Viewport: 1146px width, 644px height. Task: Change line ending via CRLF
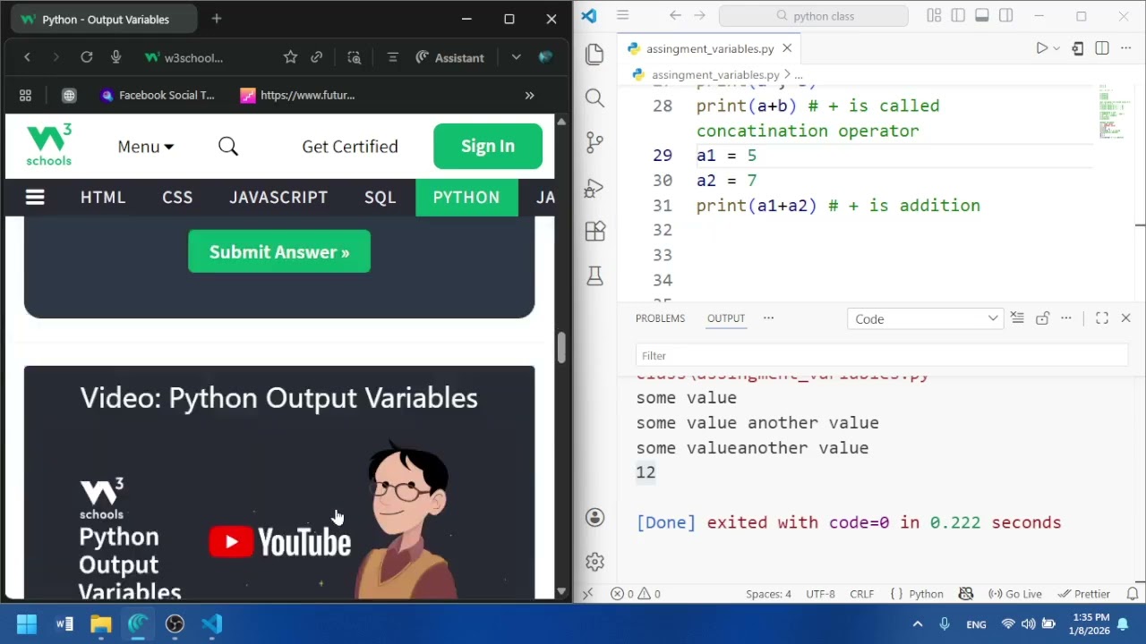(x=862, y=594)
